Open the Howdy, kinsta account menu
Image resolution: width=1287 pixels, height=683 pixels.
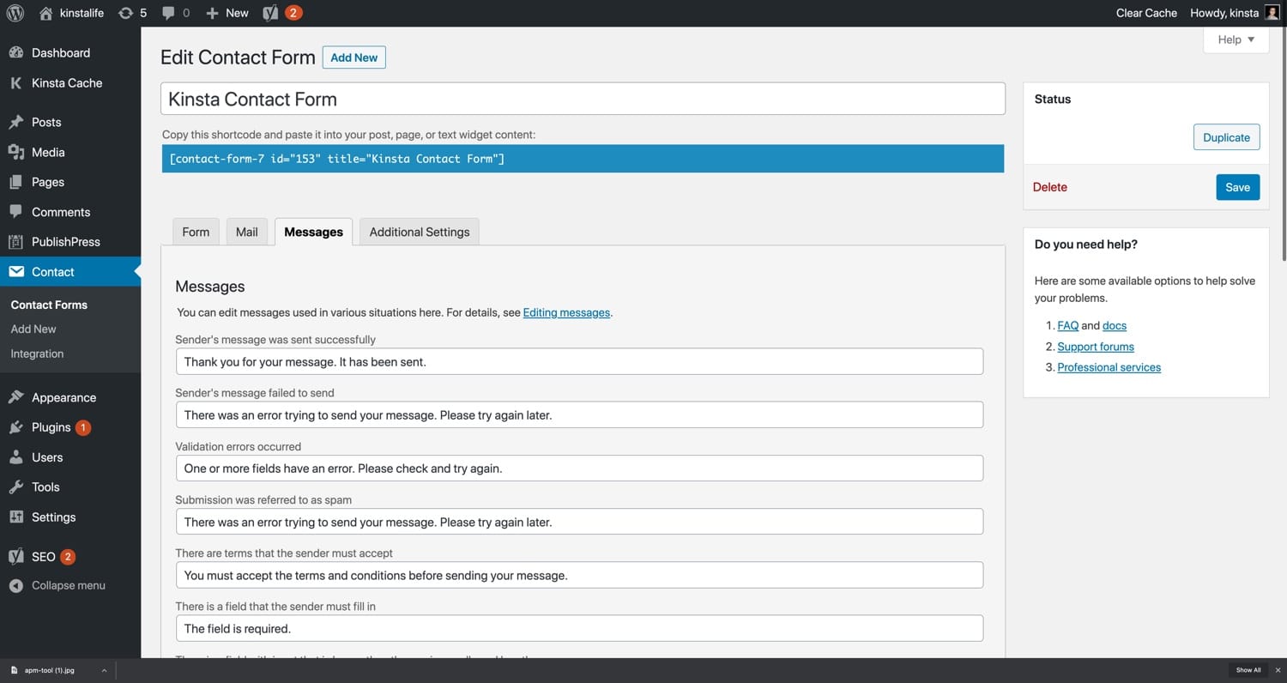pos(1223,13)
